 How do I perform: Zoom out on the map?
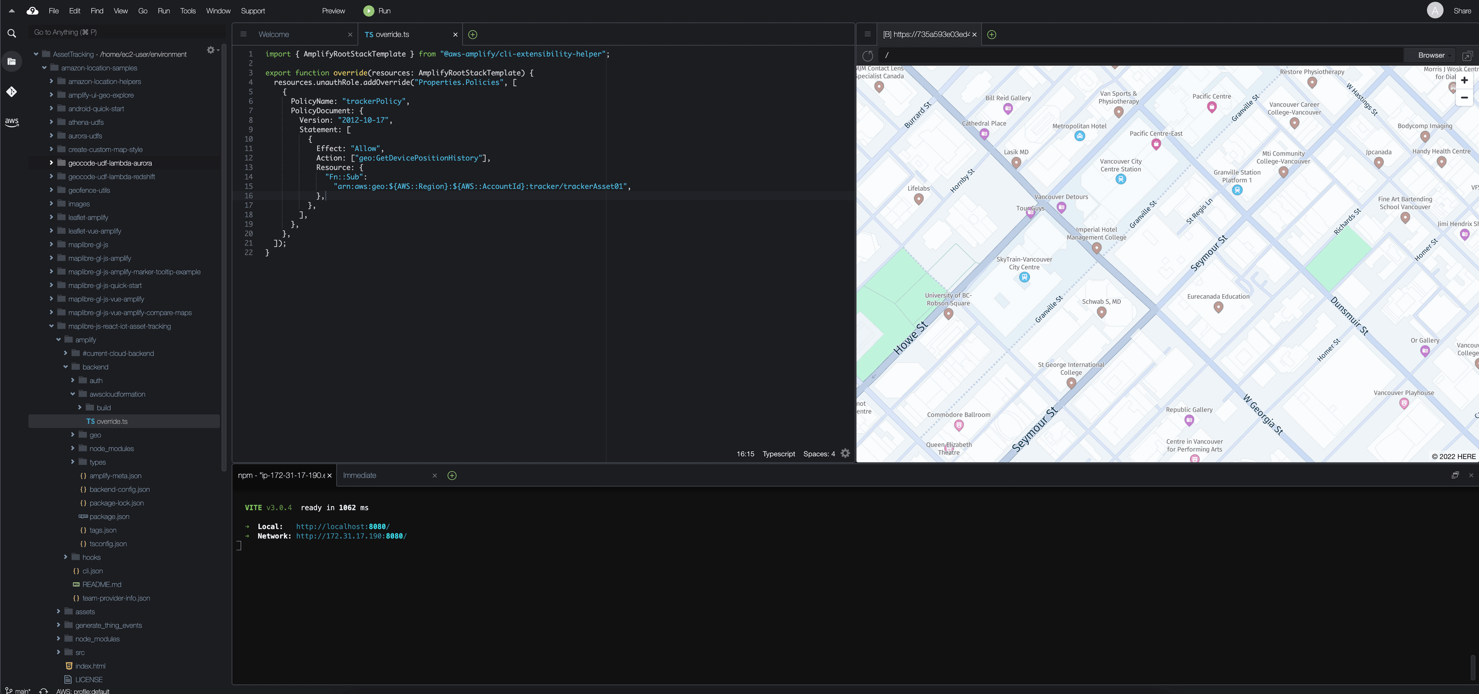pos(1465,97)
